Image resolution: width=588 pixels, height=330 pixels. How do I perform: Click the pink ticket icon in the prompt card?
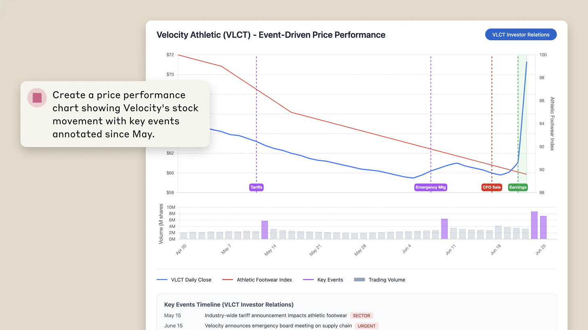(x=37, y=98)
